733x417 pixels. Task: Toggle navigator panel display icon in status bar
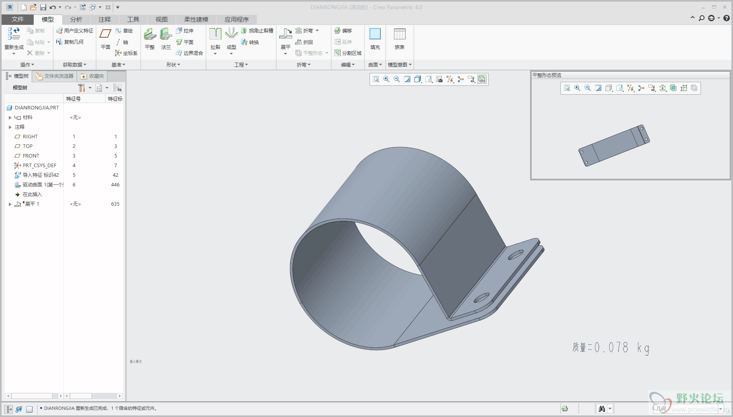click(9, 409)
